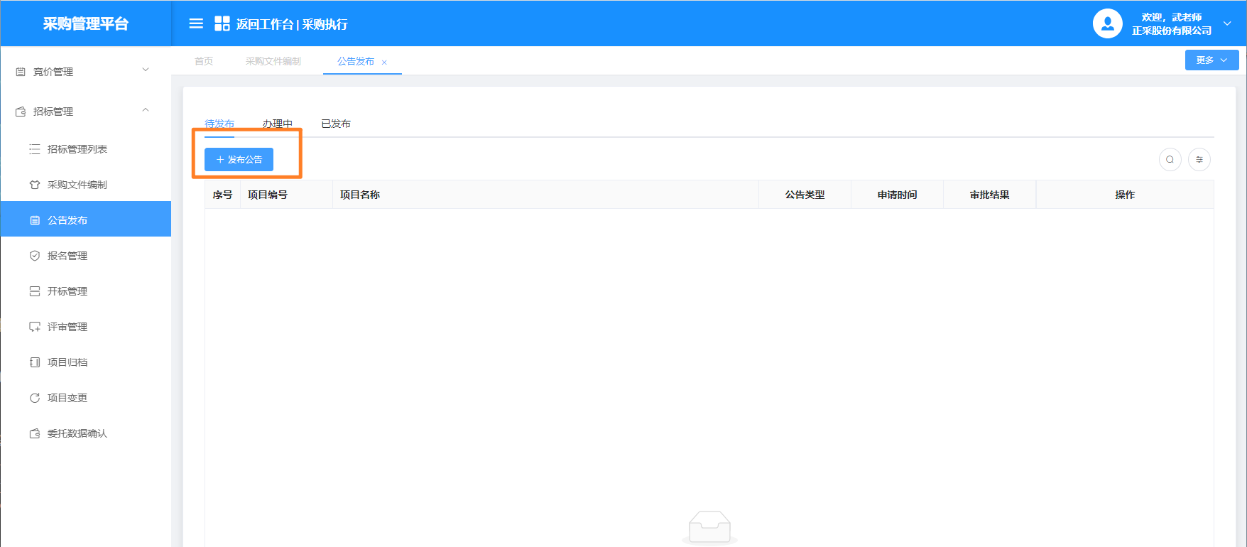Click the 发布公告 button
Image resolution: width=1247 pixels, height=547 pixels.
(239, 160)
